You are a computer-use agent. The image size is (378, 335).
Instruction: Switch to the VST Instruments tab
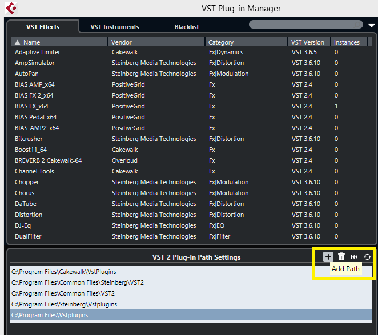(x=115, y=27)
